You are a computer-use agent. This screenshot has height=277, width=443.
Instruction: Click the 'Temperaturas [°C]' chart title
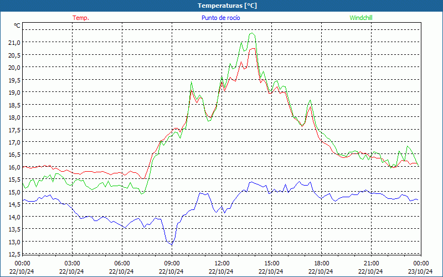click(x=227, y=6)
